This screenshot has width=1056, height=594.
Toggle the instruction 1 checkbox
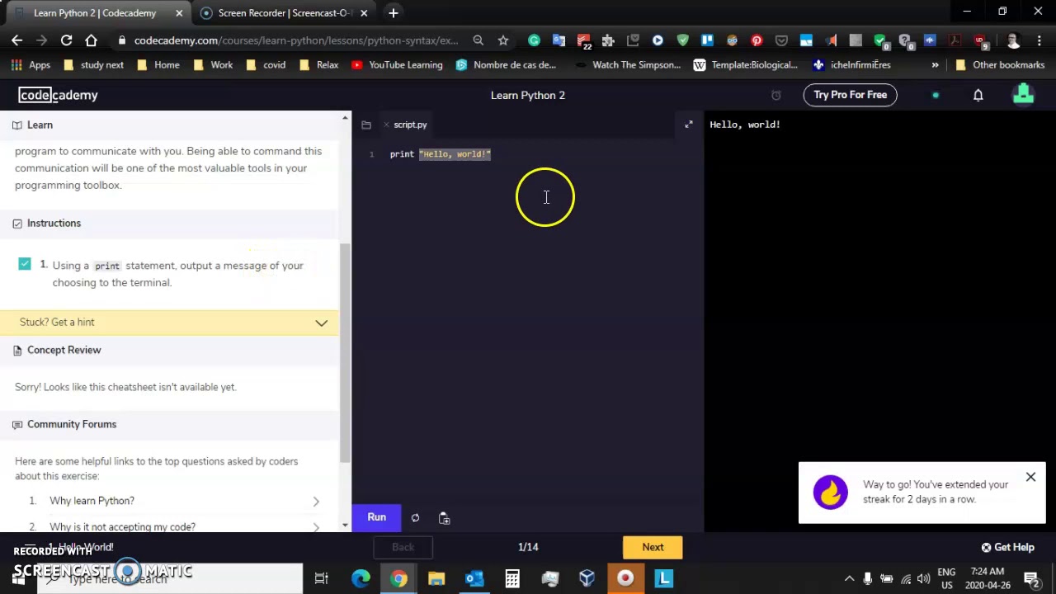[25, 264]
